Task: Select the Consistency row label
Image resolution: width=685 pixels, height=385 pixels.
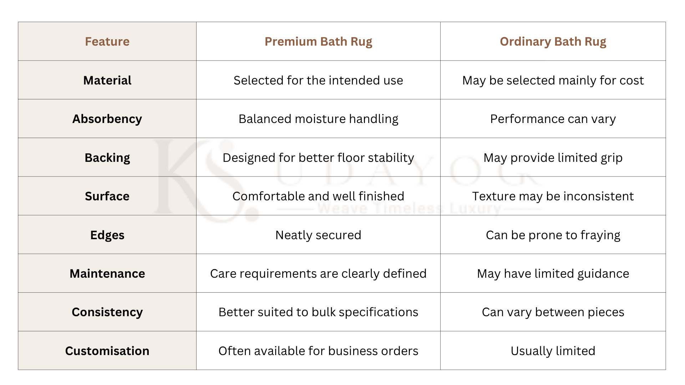Action: 107,312
